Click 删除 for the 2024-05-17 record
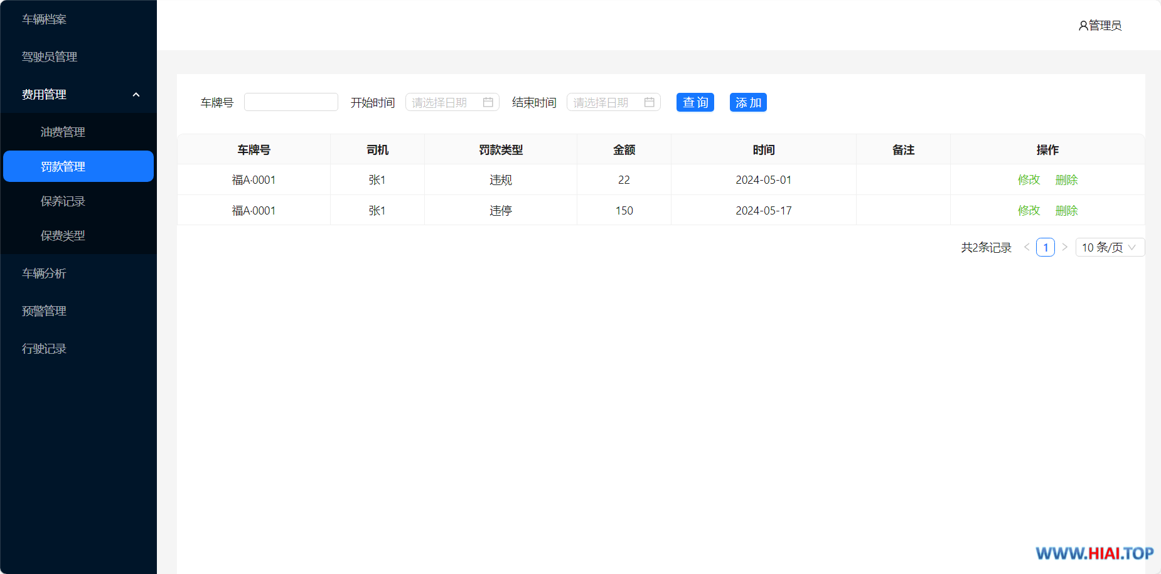This screenshot has width=1161, height=574. coord(1067,211)
